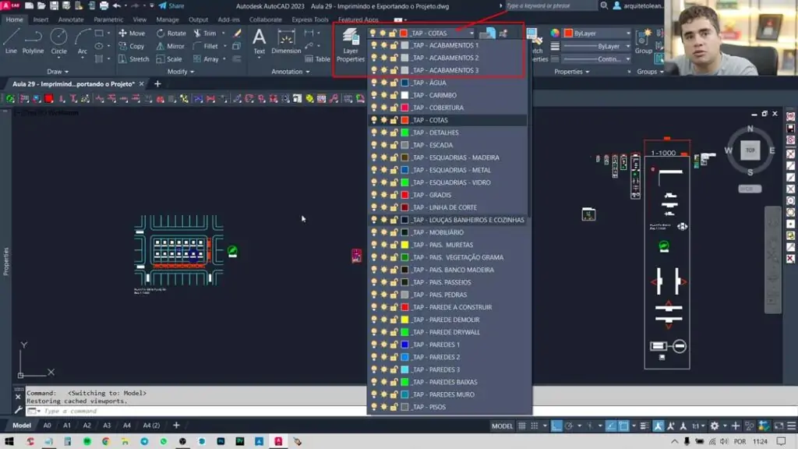The width and height of the screenshot is (798, 449).
Task: Open the workspace settings gear in status bar
Action: point(715,426)
